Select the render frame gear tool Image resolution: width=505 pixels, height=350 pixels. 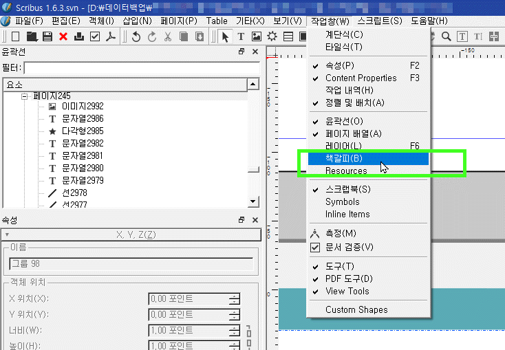point(272,36)
